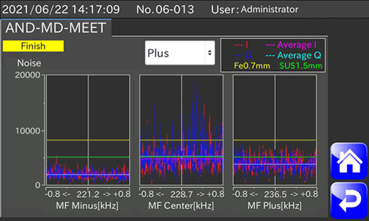Image resolution: width=369 pixels, height=221 pixels.
Task: Click the yellow Fe0.7mm legend label
Action: coord(252,66)
